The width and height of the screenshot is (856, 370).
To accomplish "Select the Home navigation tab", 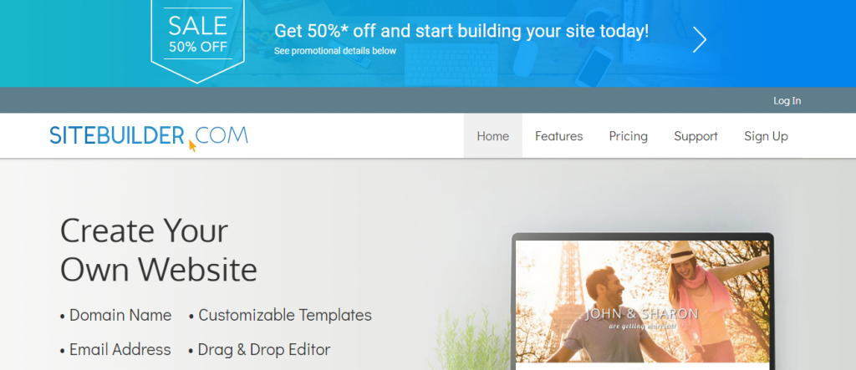I will [493, 136].
